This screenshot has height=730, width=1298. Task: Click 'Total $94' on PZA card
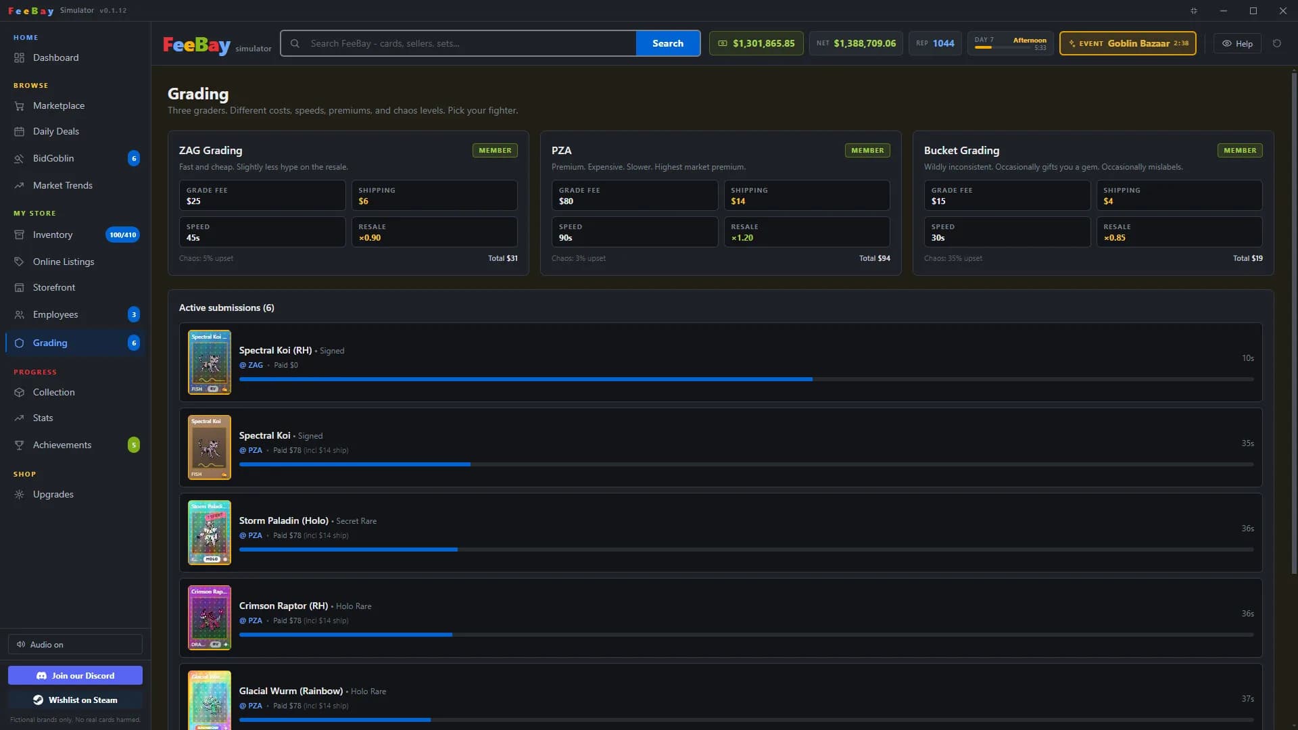click(x=874, y=259)
